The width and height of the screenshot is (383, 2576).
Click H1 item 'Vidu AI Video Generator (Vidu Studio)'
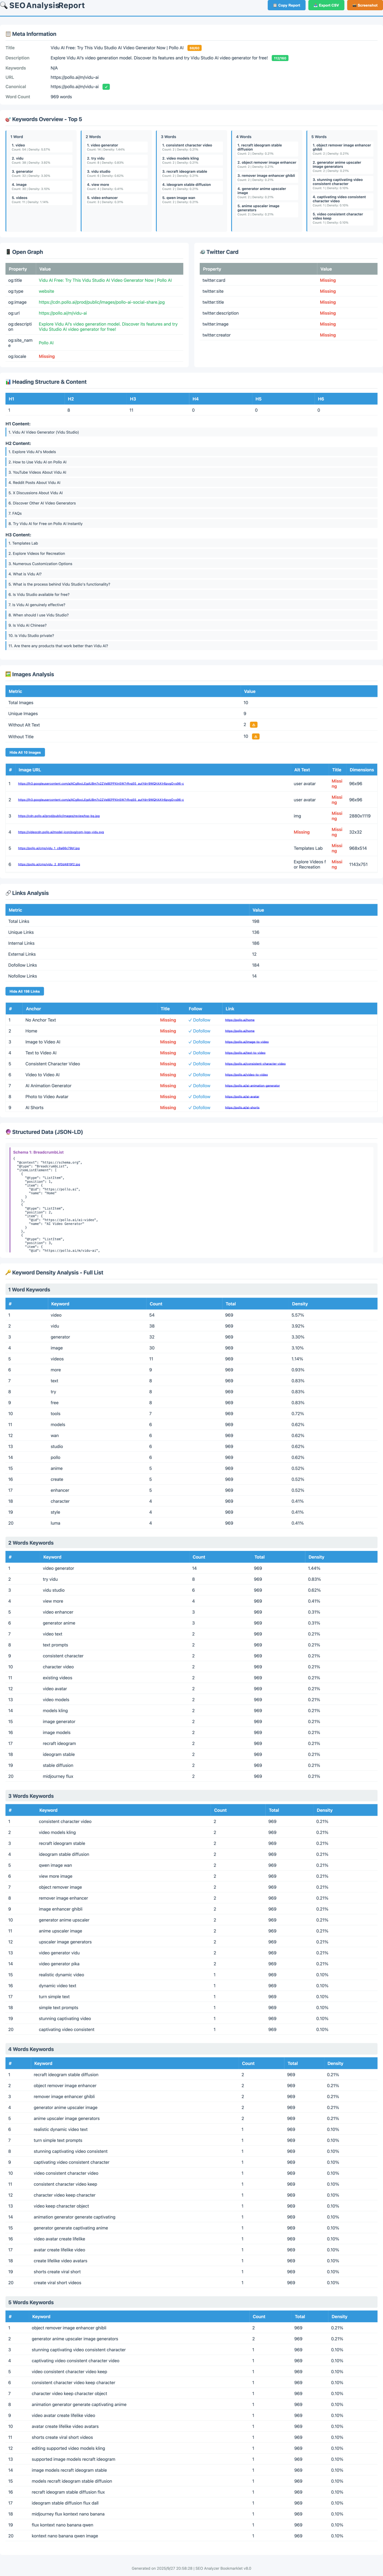191,432
